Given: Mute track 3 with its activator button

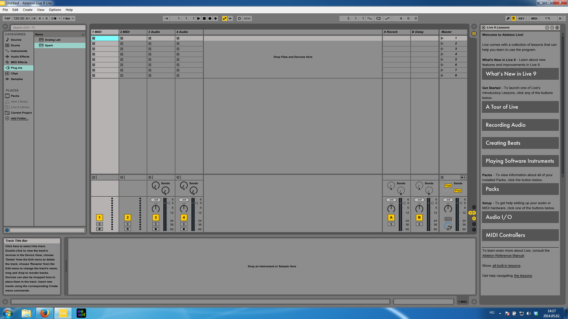Looking at the screenshot, I should (x=156, y=218).
